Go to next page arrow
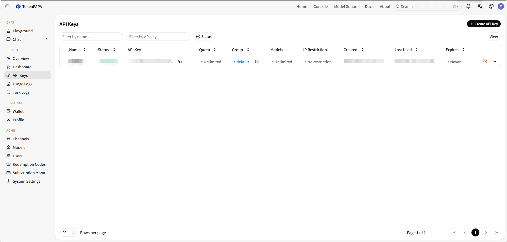The image size is (507, 242). [x=486, y=232]
